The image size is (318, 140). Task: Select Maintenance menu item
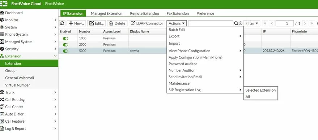[205, 83]
